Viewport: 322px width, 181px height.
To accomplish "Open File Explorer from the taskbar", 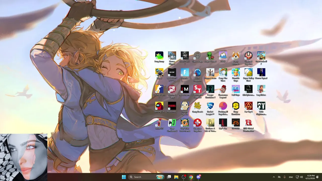I will tap(176, 177).
